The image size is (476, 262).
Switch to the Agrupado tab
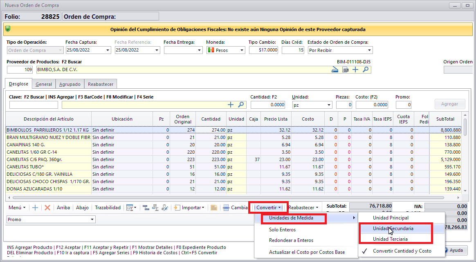[x=69, y=84]
